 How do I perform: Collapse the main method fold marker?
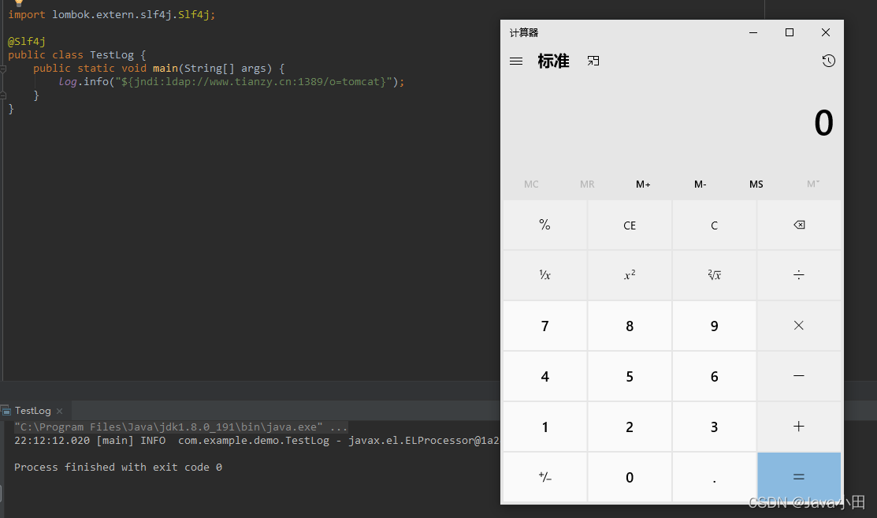coord(3,69)
